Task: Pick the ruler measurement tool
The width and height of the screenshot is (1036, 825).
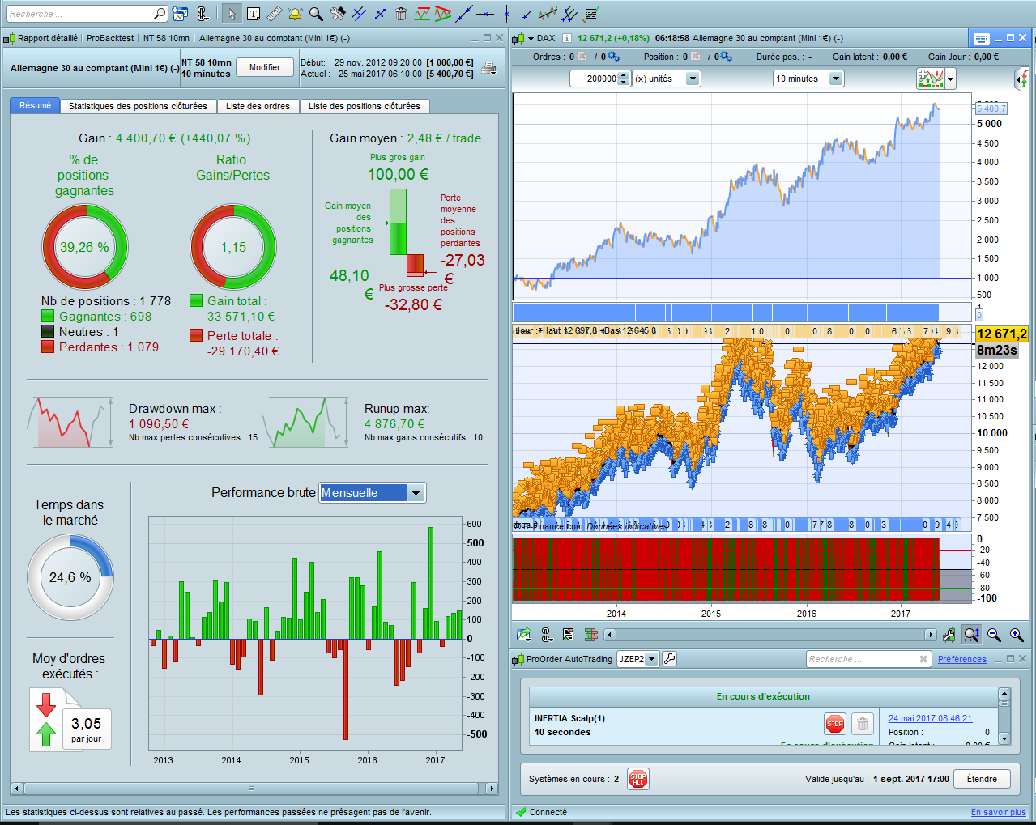Action: tap(275, 14)
